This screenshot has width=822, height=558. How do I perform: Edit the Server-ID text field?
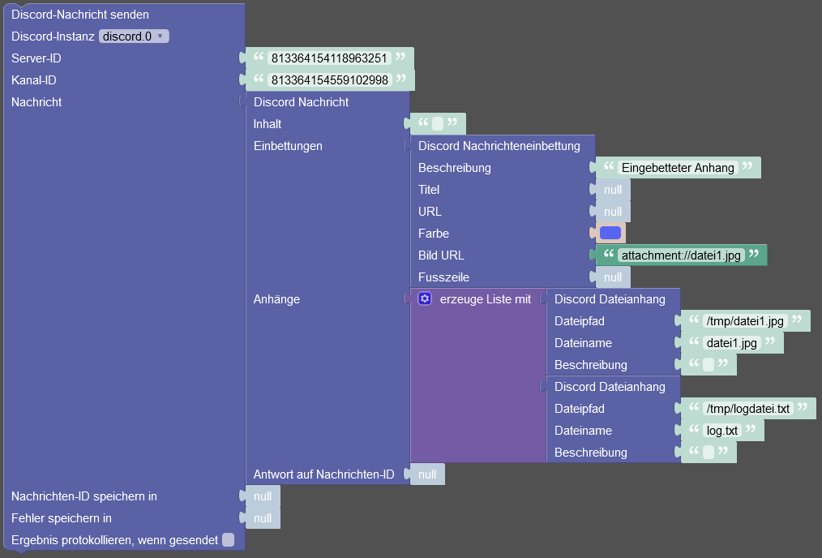tap(329, 58)
